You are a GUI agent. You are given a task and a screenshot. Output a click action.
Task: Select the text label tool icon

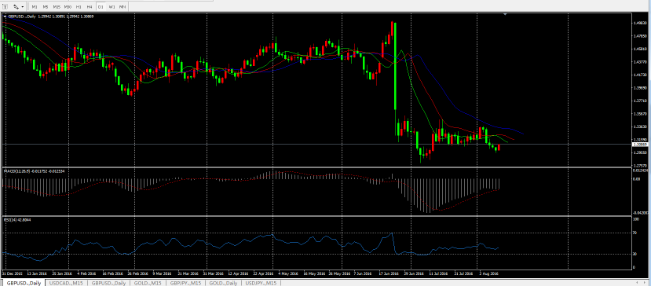tap(5, 6)
